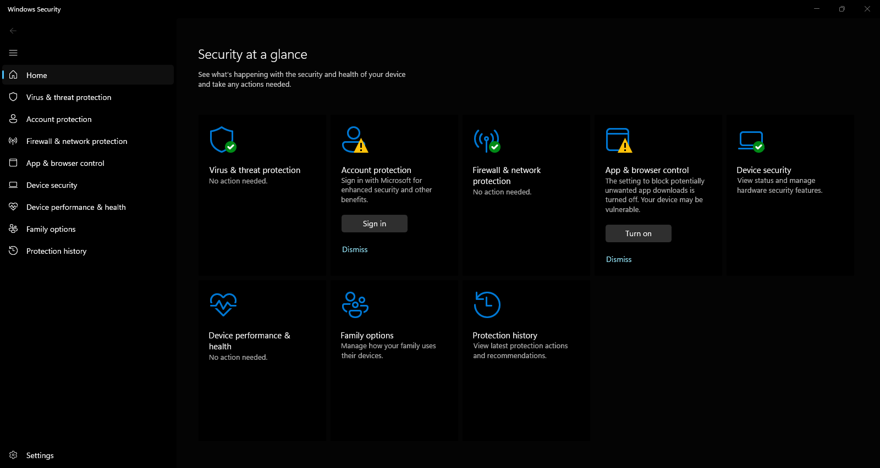The height and width of the screenshot is (468, 880).
Task: Open the Family options people tile icon
Action: coord(355,305)
